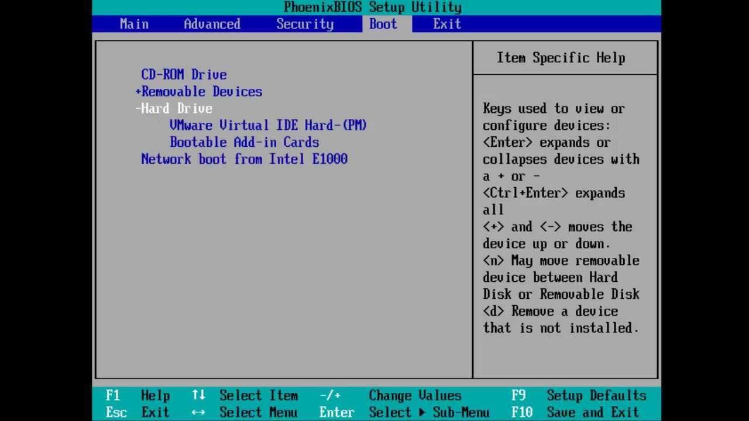Click the Select Item label in footer

point(259,396)
